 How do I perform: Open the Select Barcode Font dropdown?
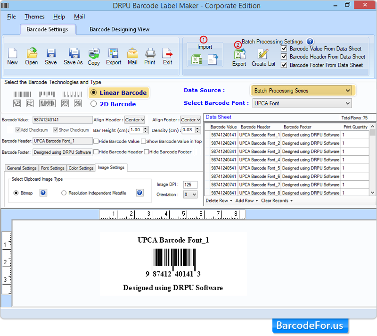coord(302,103)
